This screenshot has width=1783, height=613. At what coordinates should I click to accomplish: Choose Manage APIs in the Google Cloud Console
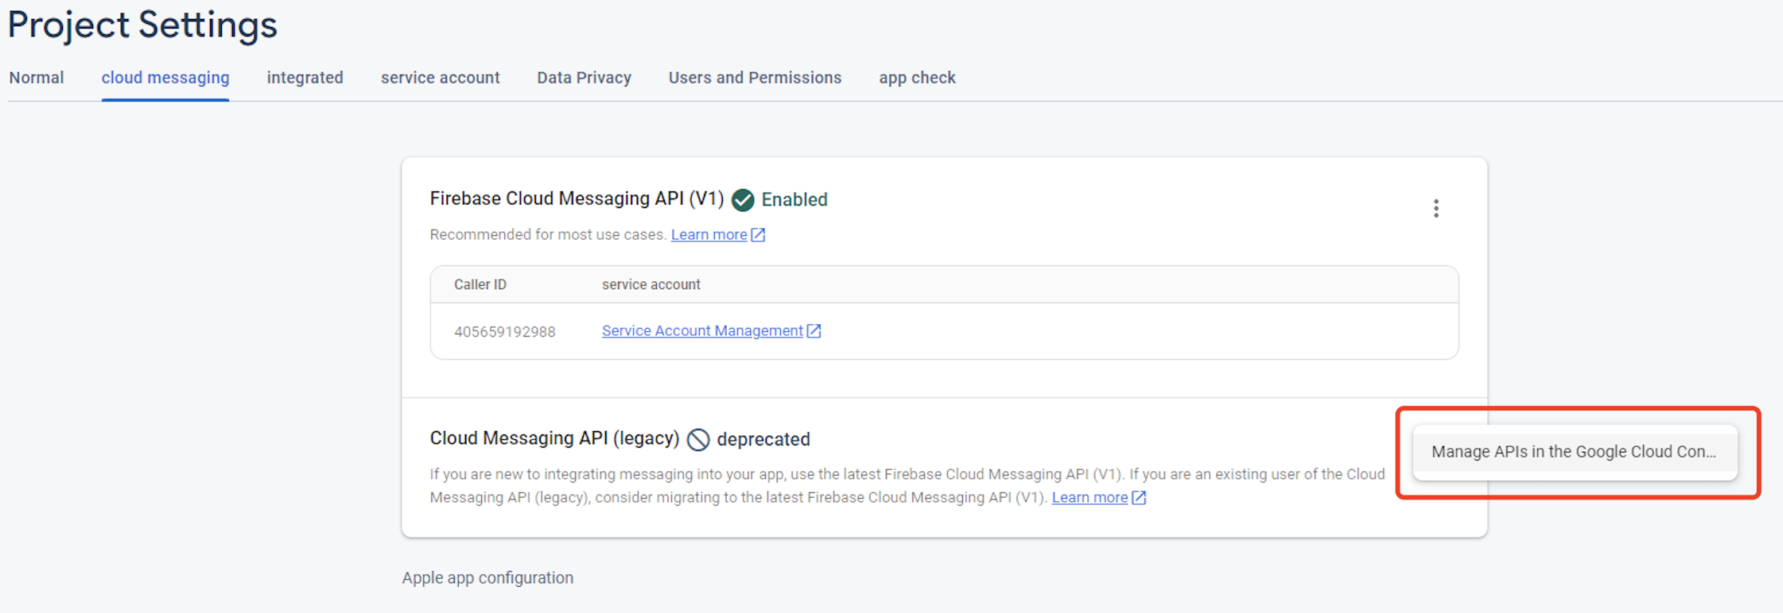coord(1575,452)
